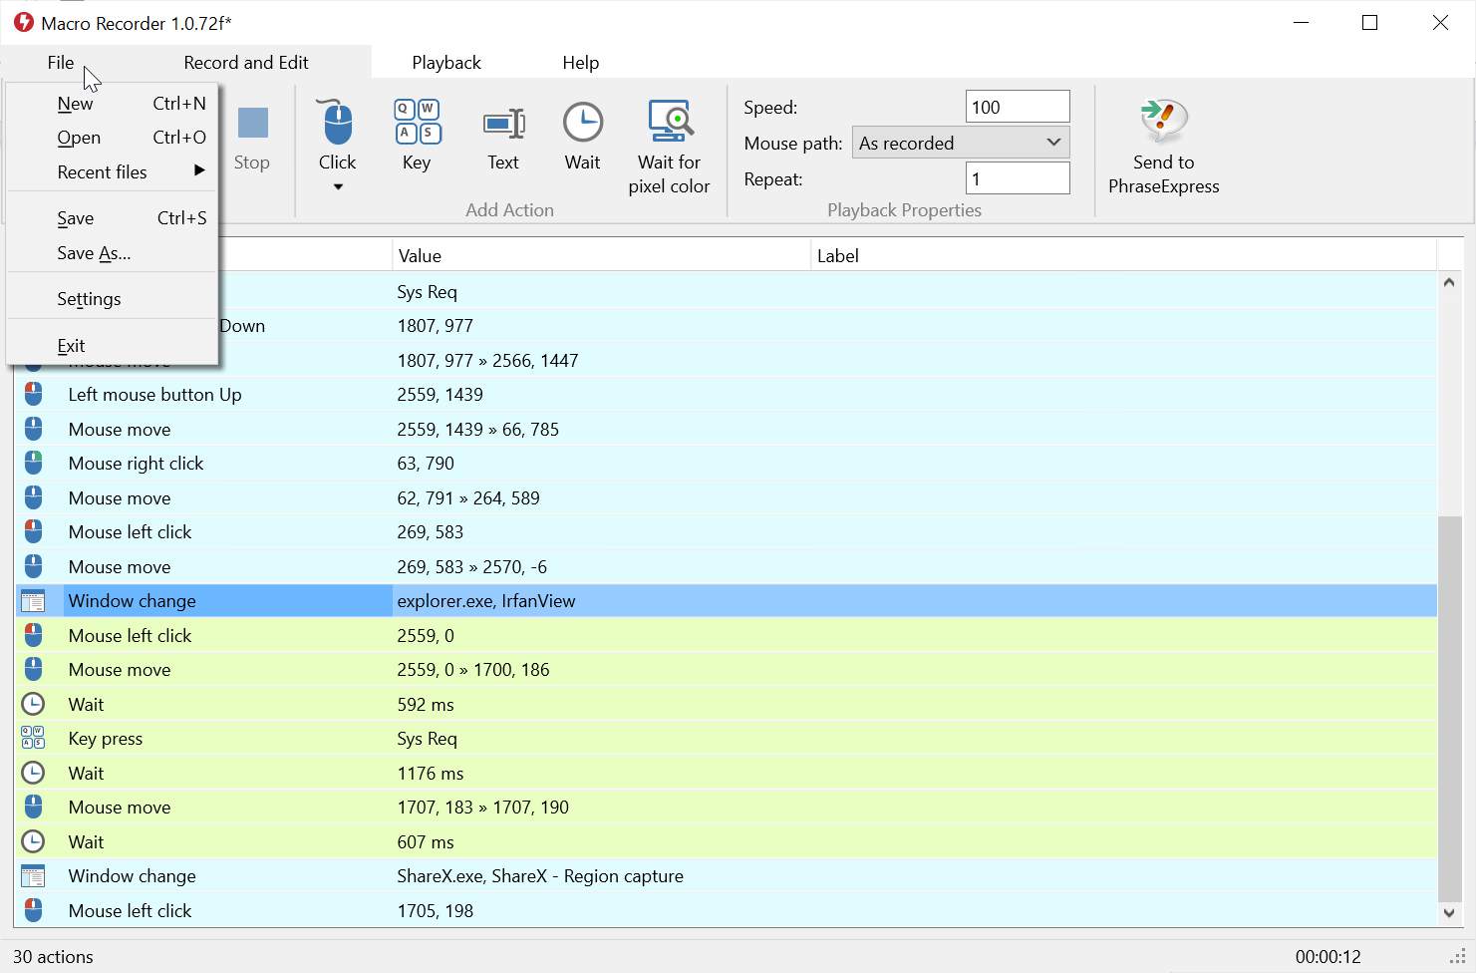The image size is (1476, 973).
Task: Click clock icon of 607 ms Wait row
Action: 33,842
